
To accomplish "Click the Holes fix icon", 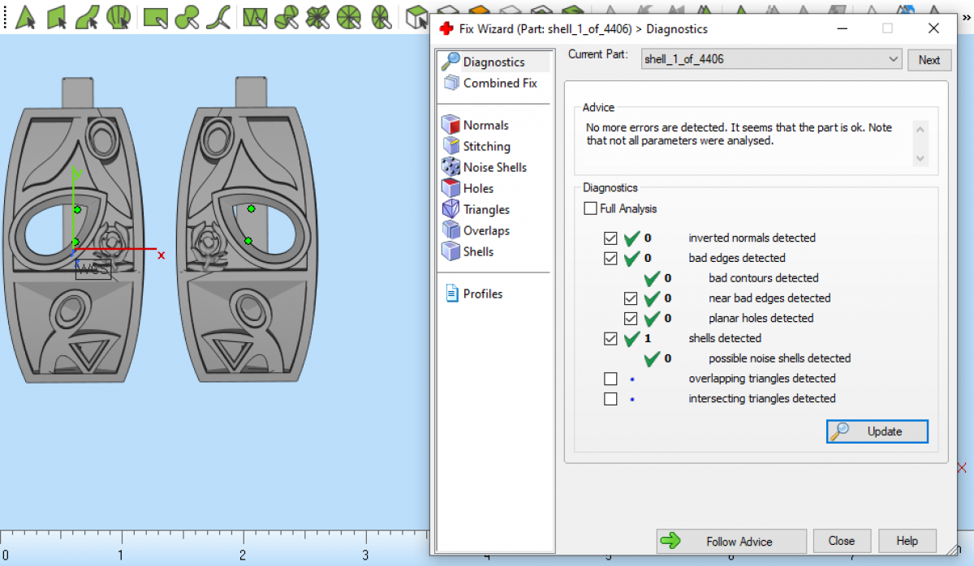I will (450, 188).
